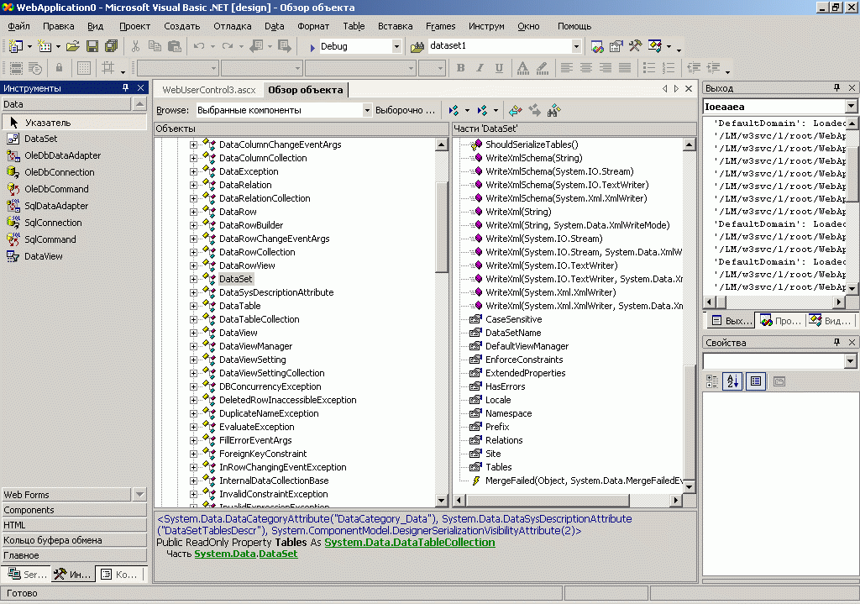Image resolution: width=860 pixels, height=604 pixels.
Task: Open the Формат menu
Action: click(x=313, y=26)
